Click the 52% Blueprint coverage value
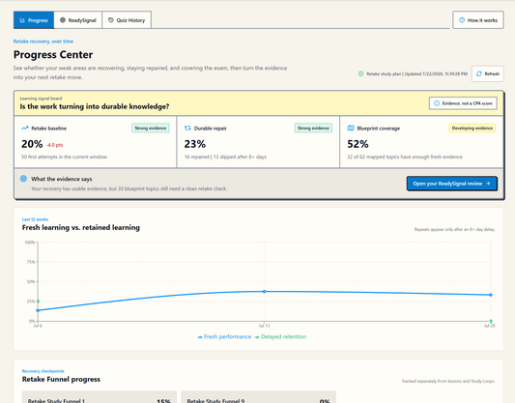515x403 pixels. click(358, 144)
